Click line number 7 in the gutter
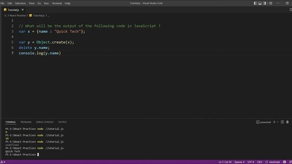Screen dimensions: 292x164 [12, 53]
